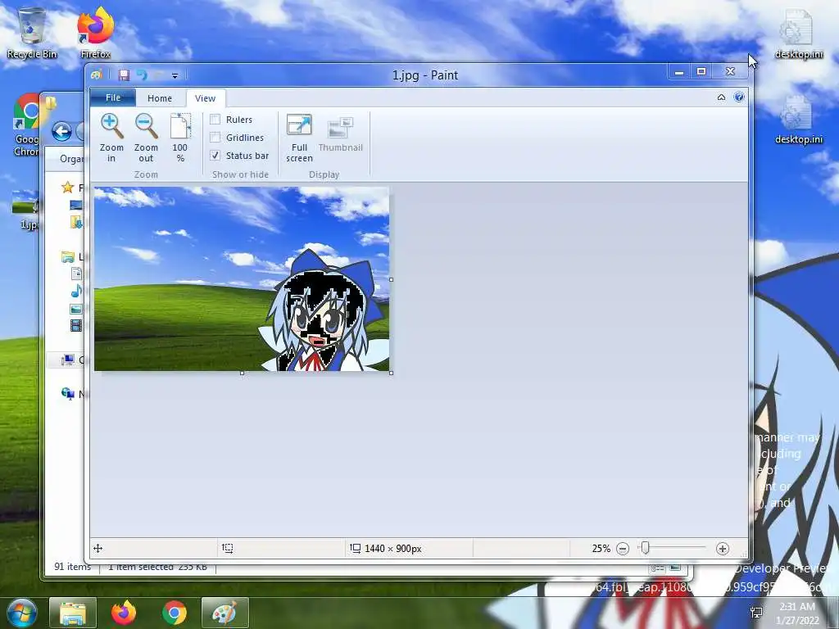Enable the Rulers checkbox
The image size is (839, 629).
coord(215,120)
